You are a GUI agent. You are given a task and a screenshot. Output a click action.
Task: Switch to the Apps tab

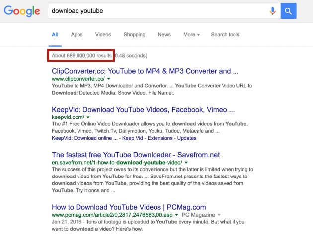pyautogui.click(x=77, y=34)
